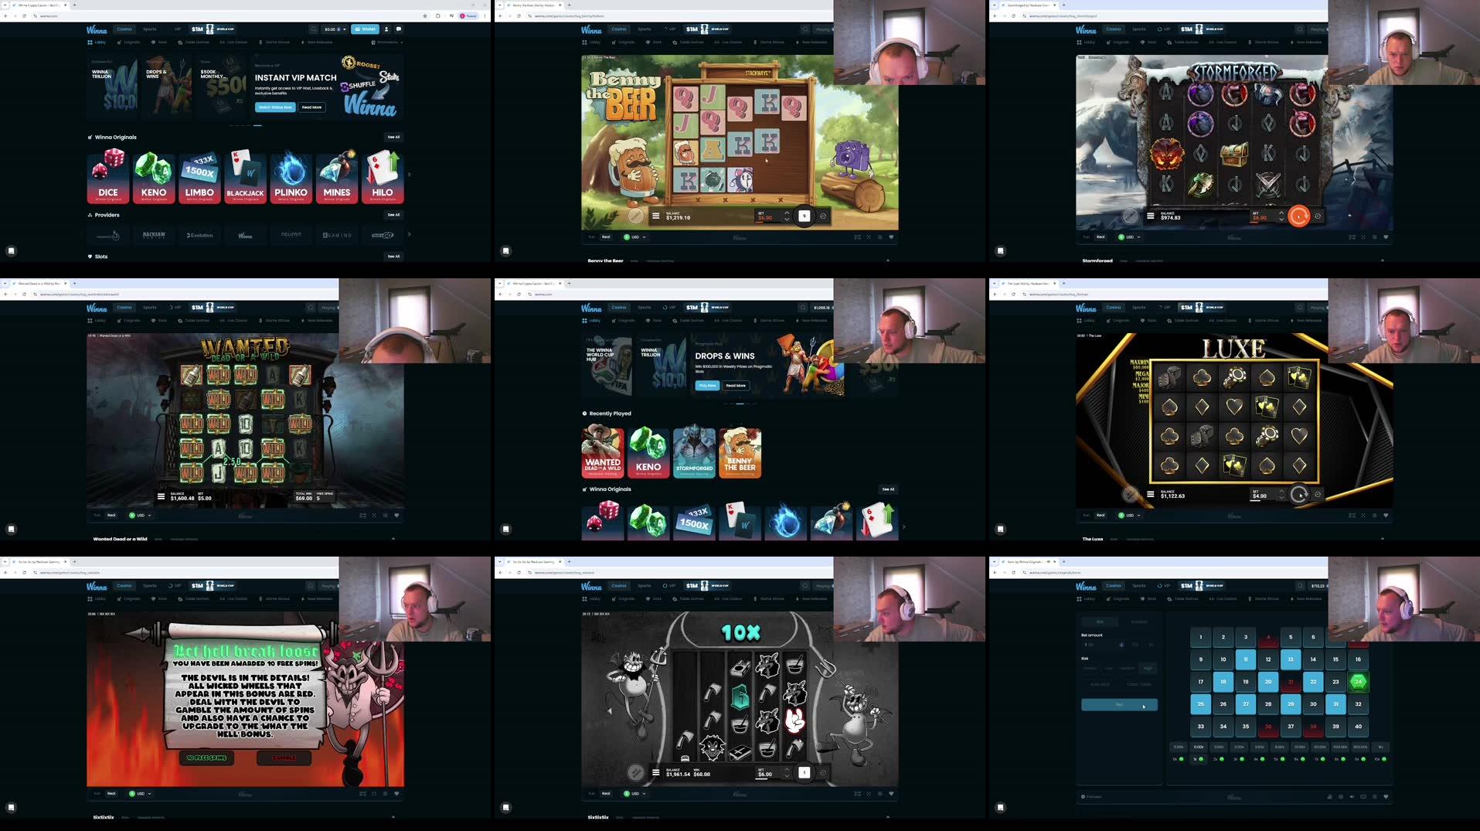Open the Stormforged card in Recently Played
The width and height of the screenshot is (1480, 831).
pos(694,452)
